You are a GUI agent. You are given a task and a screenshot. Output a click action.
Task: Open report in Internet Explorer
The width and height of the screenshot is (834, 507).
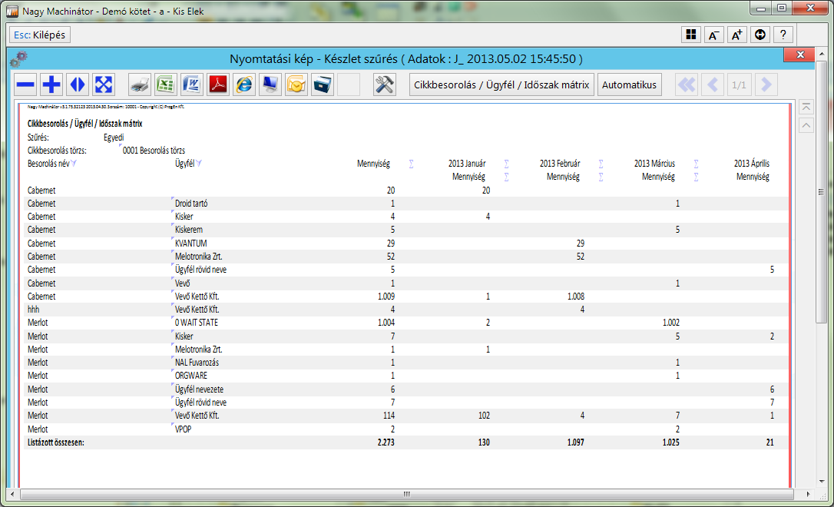coord(244,84)
